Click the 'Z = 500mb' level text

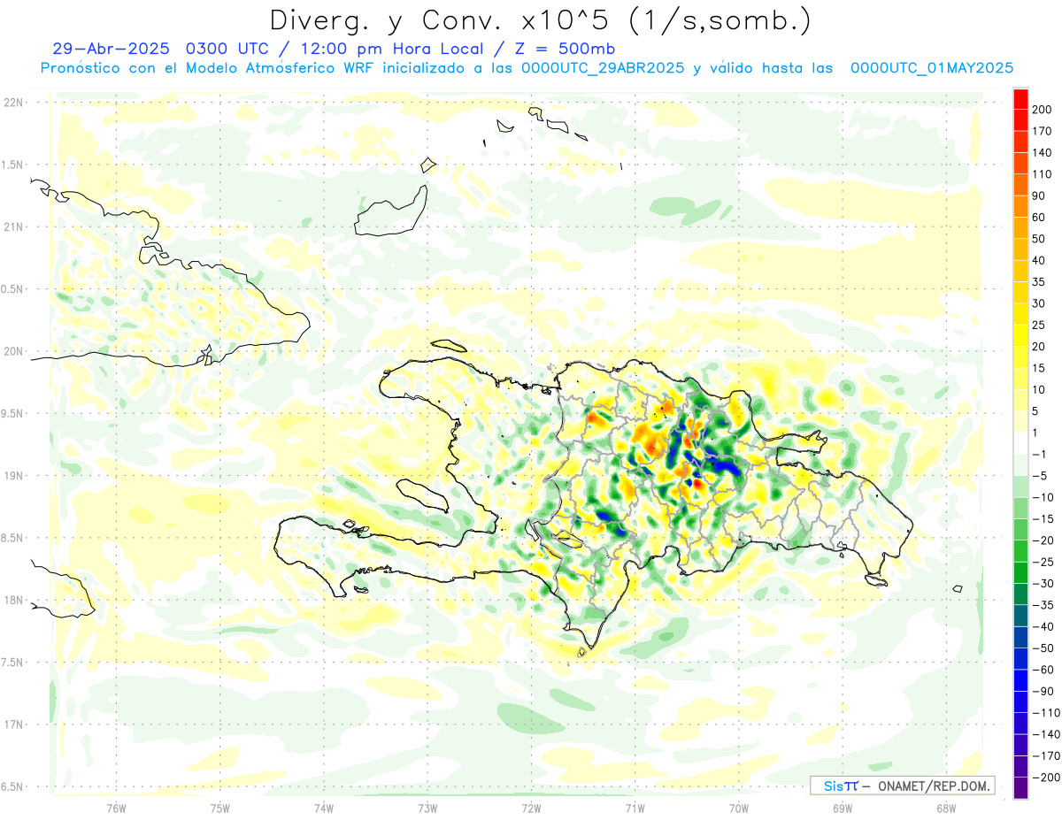point(566,49)
